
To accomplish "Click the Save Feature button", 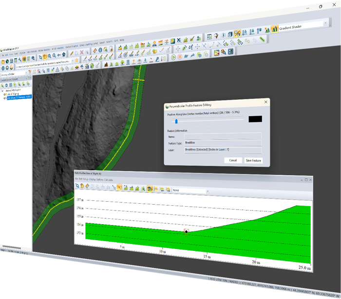I will [x=253, y=160].
